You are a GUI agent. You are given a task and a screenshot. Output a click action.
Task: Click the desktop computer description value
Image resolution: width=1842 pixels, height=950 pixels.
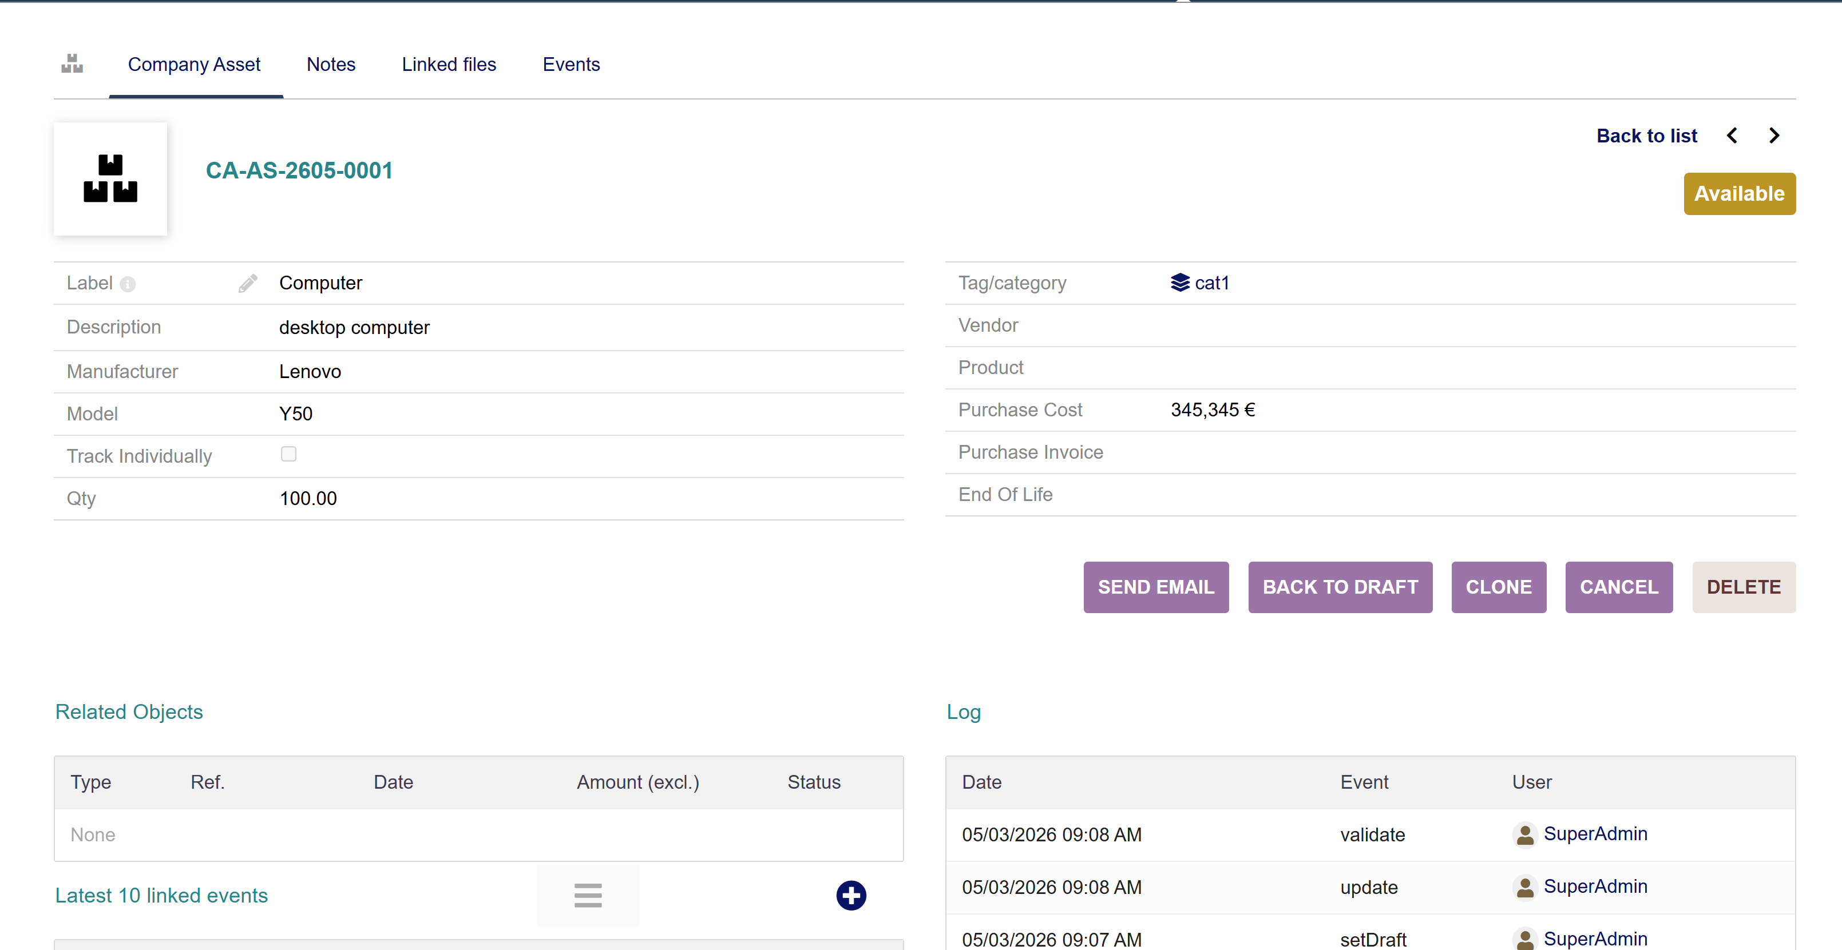[x=354, y=327]
